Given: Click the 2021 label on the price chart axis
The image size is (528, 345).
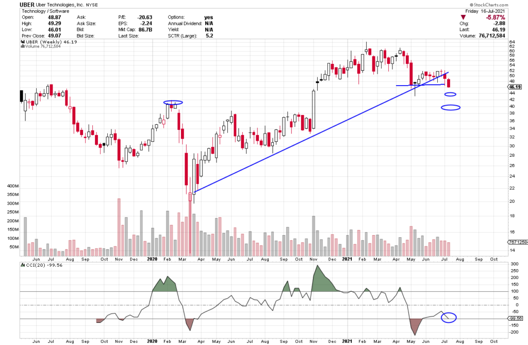Looking at the screenshot, I should tap(347, 259).
